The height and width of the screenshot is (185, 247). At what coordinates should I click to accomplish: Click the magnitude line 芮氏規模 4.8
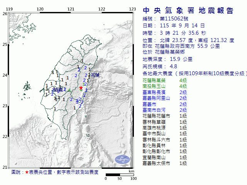[x=160, y=66]
